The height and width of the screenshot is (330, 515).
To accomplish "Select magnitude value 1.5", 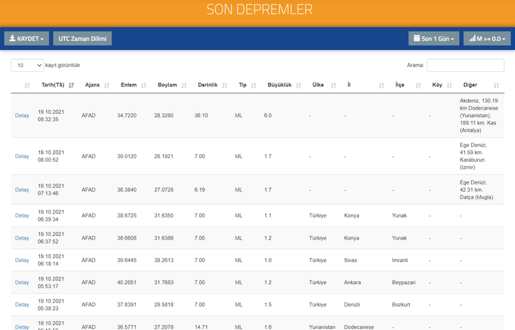I will (267, 305).
